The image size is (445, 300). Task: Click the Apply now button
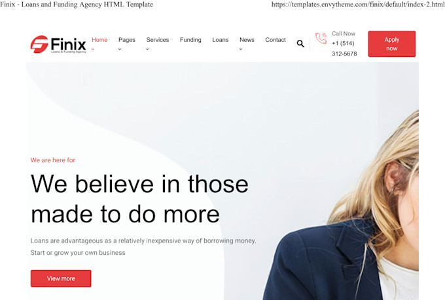tap(391, 44)
